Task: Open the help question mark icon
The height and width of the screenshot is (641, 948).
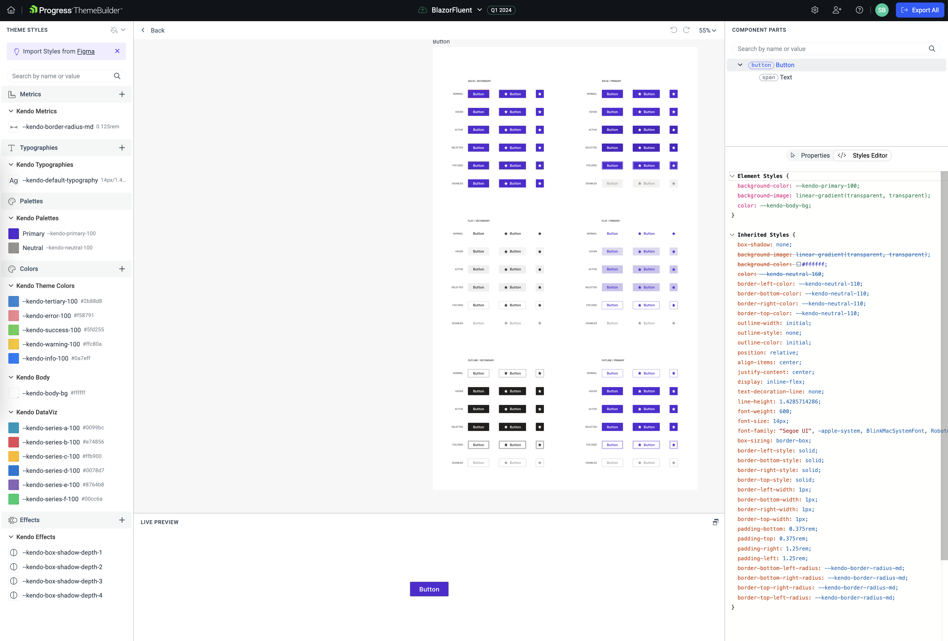Action: [x=859, y=10]
